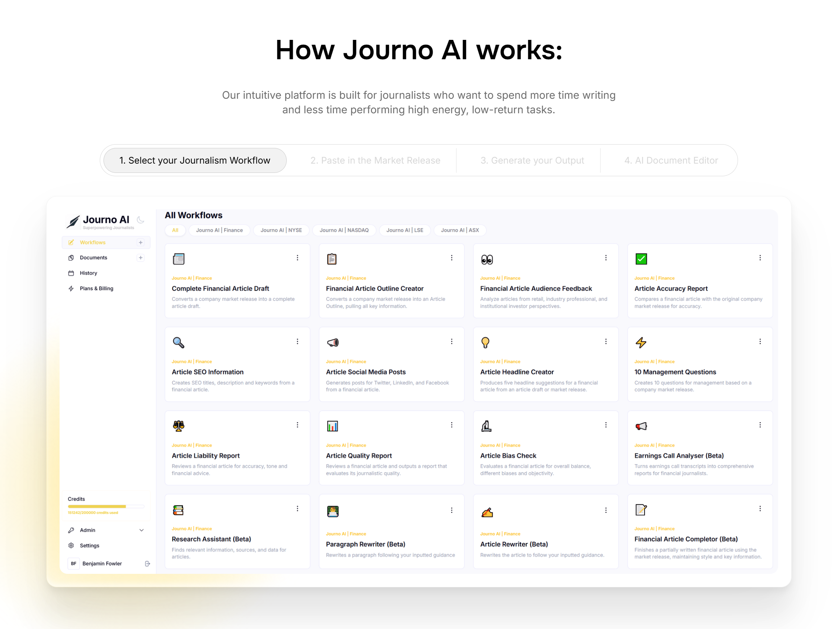The width and height of the screenshot is (840, 629).
Task: Click eyes icon on Financial Article Audience Feedback
Action: coord(487,260)
